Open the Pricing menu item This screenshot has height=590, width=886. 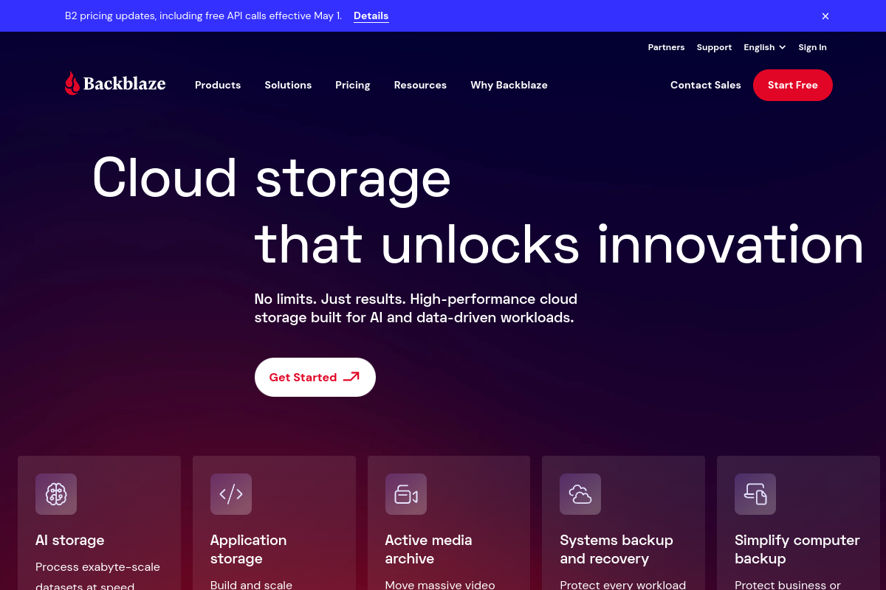[353, 85]
